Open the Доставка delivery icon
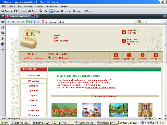Image resolution: width=167 pixels, height=125 pixels. (x=129, y=55)
